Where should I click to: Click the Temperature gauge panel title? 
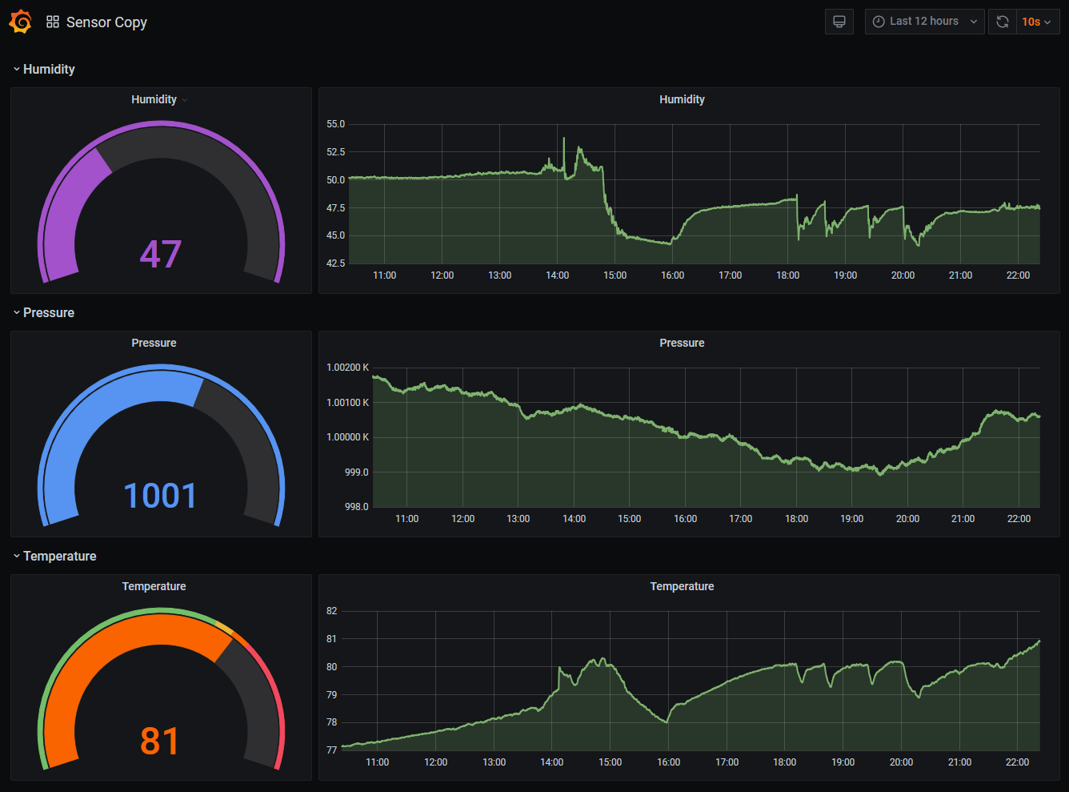(x=154, y=586)
